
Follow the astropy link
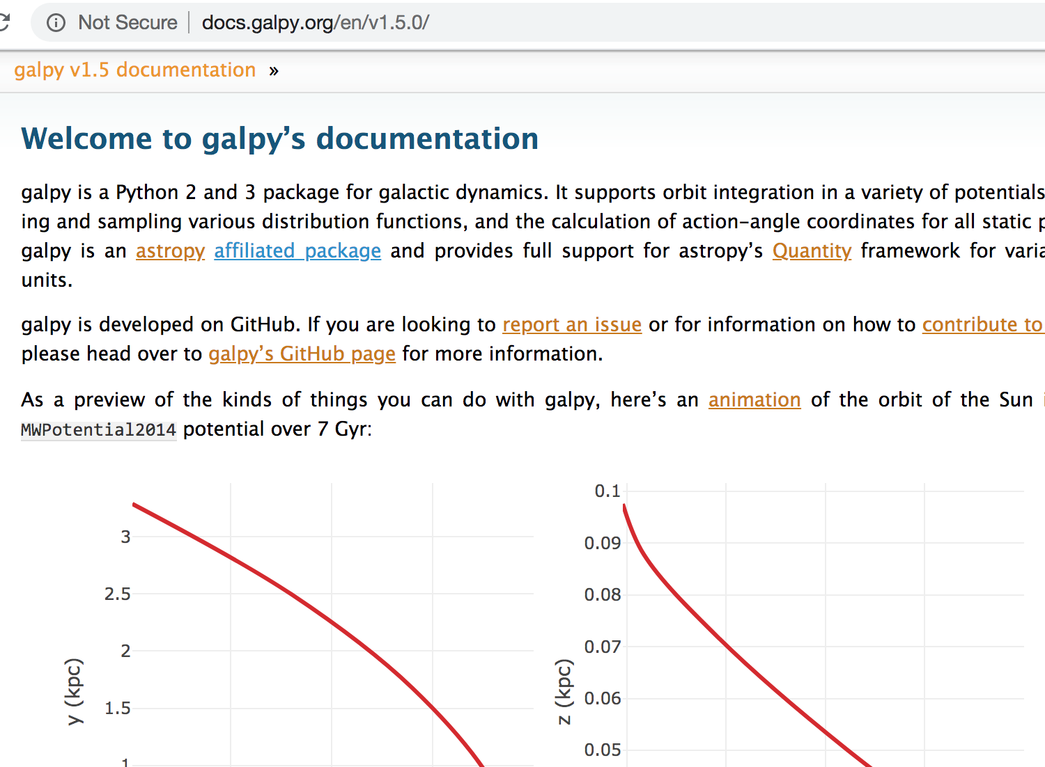coord(170,251)
